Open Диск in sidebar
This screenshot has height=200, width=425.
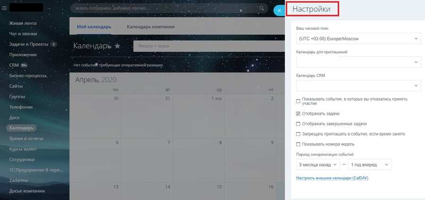pyautogui.click(x=14, y=118)
